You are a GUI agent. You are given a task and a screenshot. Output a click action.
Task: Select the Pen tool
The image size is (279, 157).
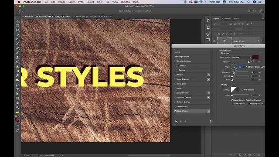[x=17, y=85]
